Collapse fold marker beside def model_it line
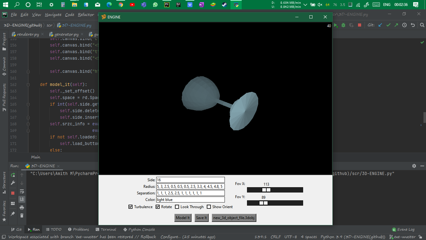Image resolution: width=426 pixels, height=240 pixels. pos(28,85)
